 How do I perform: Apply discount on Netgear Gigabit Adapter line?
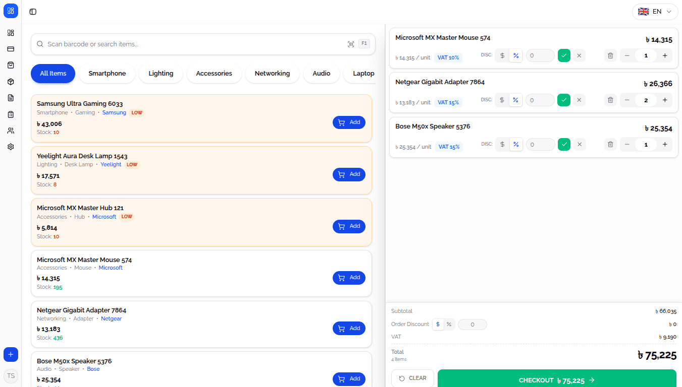coord(564,100)
